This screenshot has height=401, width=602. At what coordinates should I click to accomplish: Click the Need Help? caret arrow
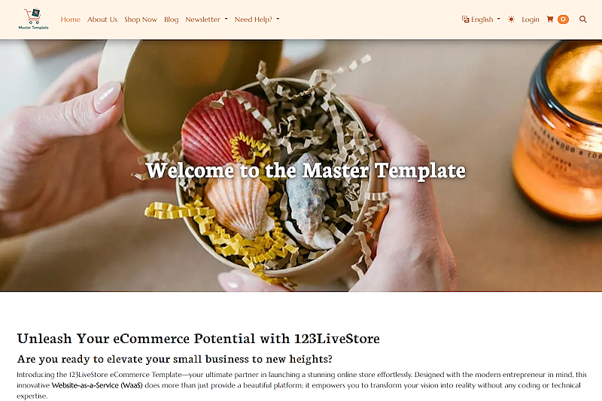point(278,20)
